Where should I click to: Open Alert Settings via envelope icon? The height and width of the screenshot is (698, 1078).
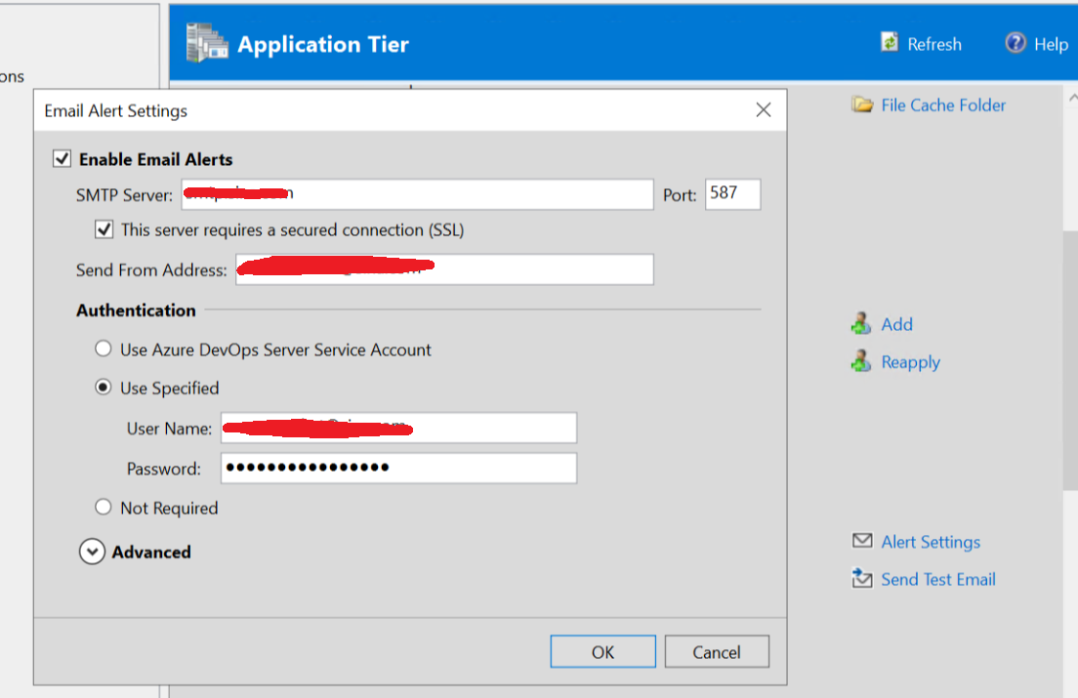[x=862, y=541]
